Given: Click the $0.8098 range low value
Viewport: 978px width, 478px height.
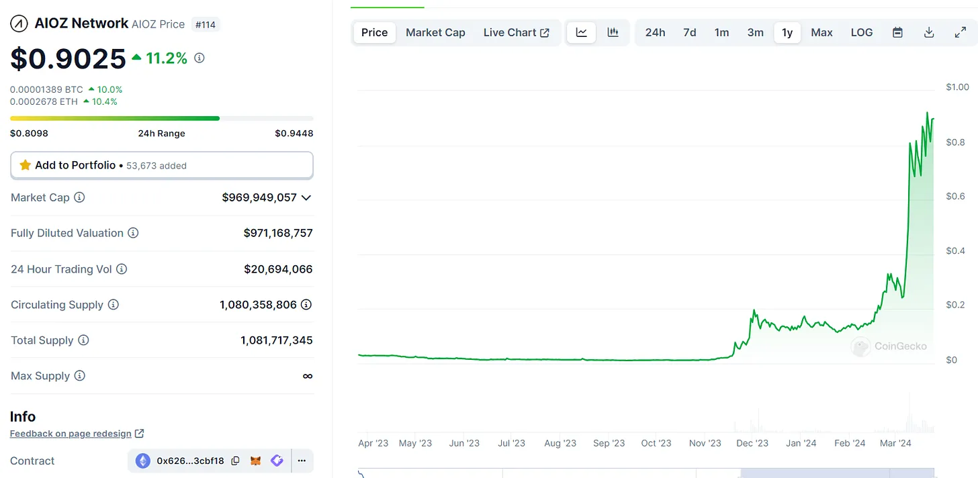Looking at the screenshot, I should pyautogui.click(x=29, y=133).
